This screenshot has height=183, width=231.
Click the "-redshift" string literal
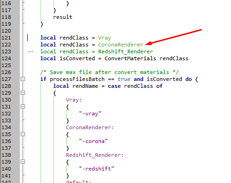(x=96, y=169)
